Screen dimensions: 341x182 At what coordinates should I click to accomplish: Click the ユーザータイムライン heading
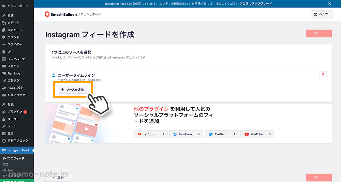[76, 75]
